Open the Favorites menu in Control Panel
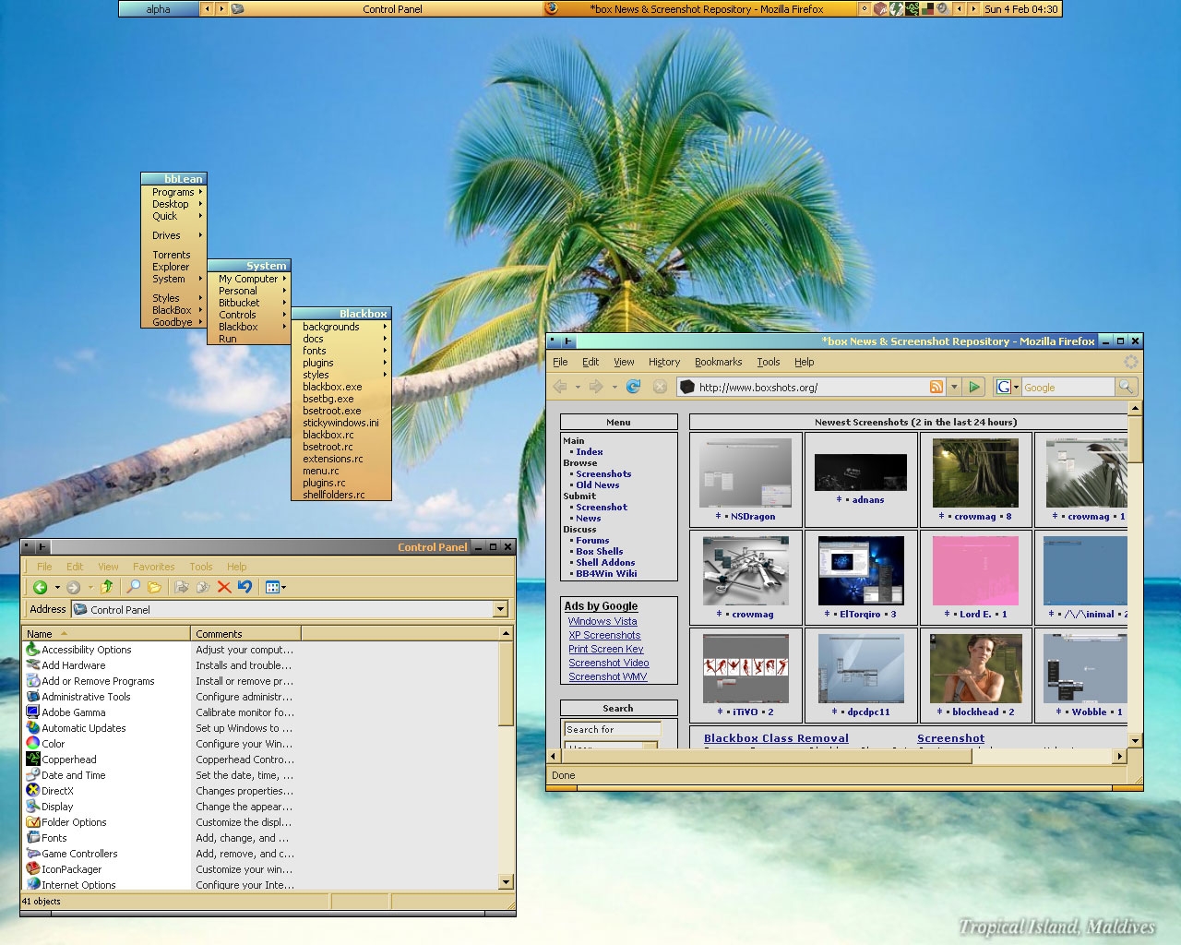 (x=153, y=567)
